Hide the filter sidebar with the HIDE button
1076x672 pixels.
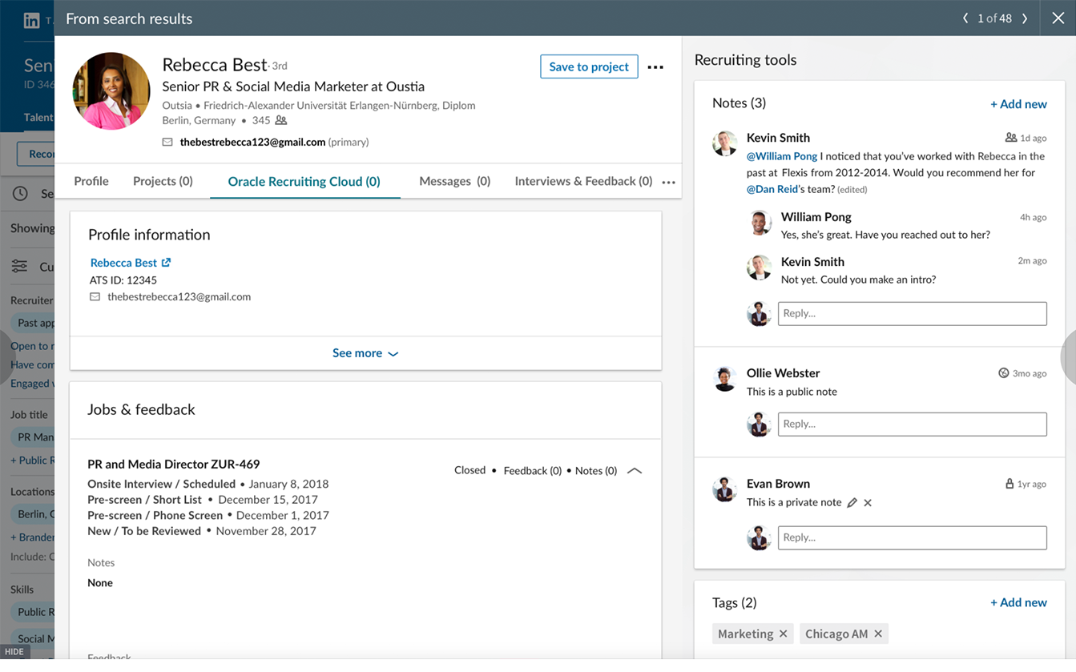click(x=14, y=651)
